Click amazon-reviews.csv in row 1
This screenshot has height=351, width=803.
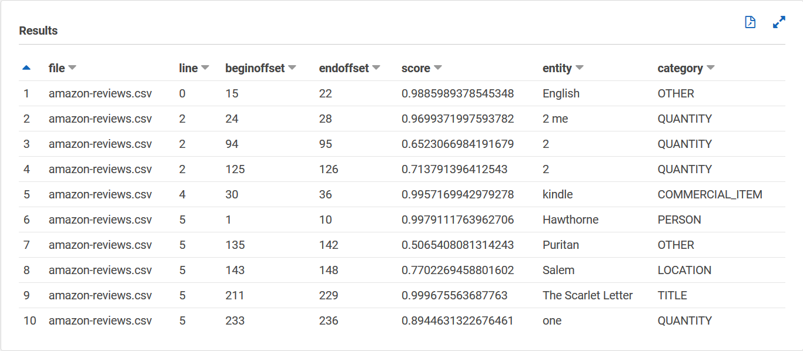(x=100, y=93)
